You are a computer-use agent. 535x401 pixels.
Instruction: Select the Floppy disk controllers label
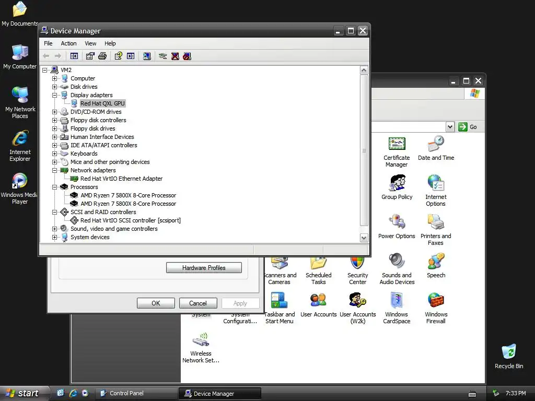98,120
